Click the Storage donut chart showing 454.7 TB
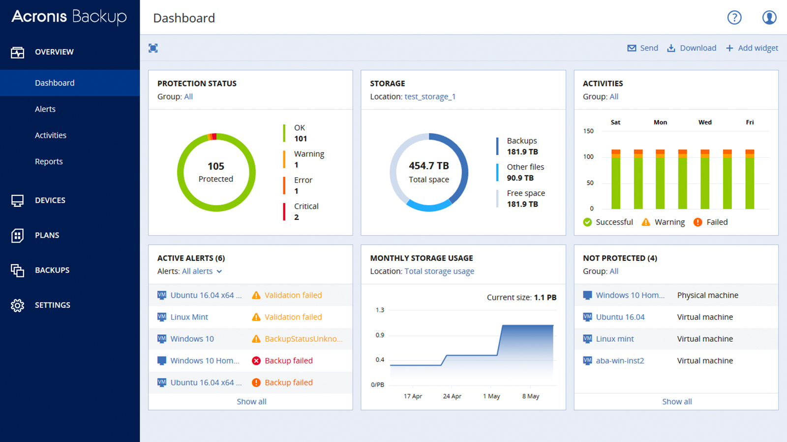 point(429,172)
